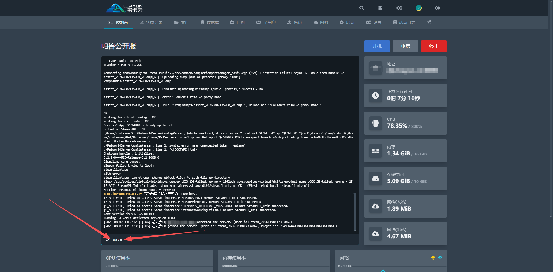Viewport: 553px width, 272px height.
Task: Open admin settings gears icon in header
Action: 399,8
